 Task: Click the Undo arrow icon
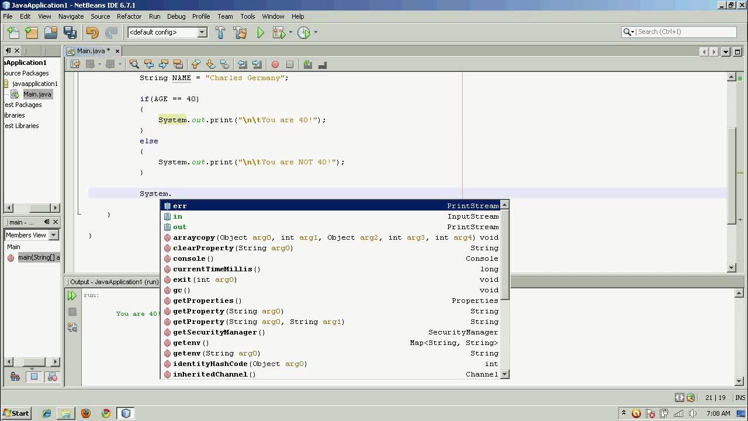[x=92, y=33]
